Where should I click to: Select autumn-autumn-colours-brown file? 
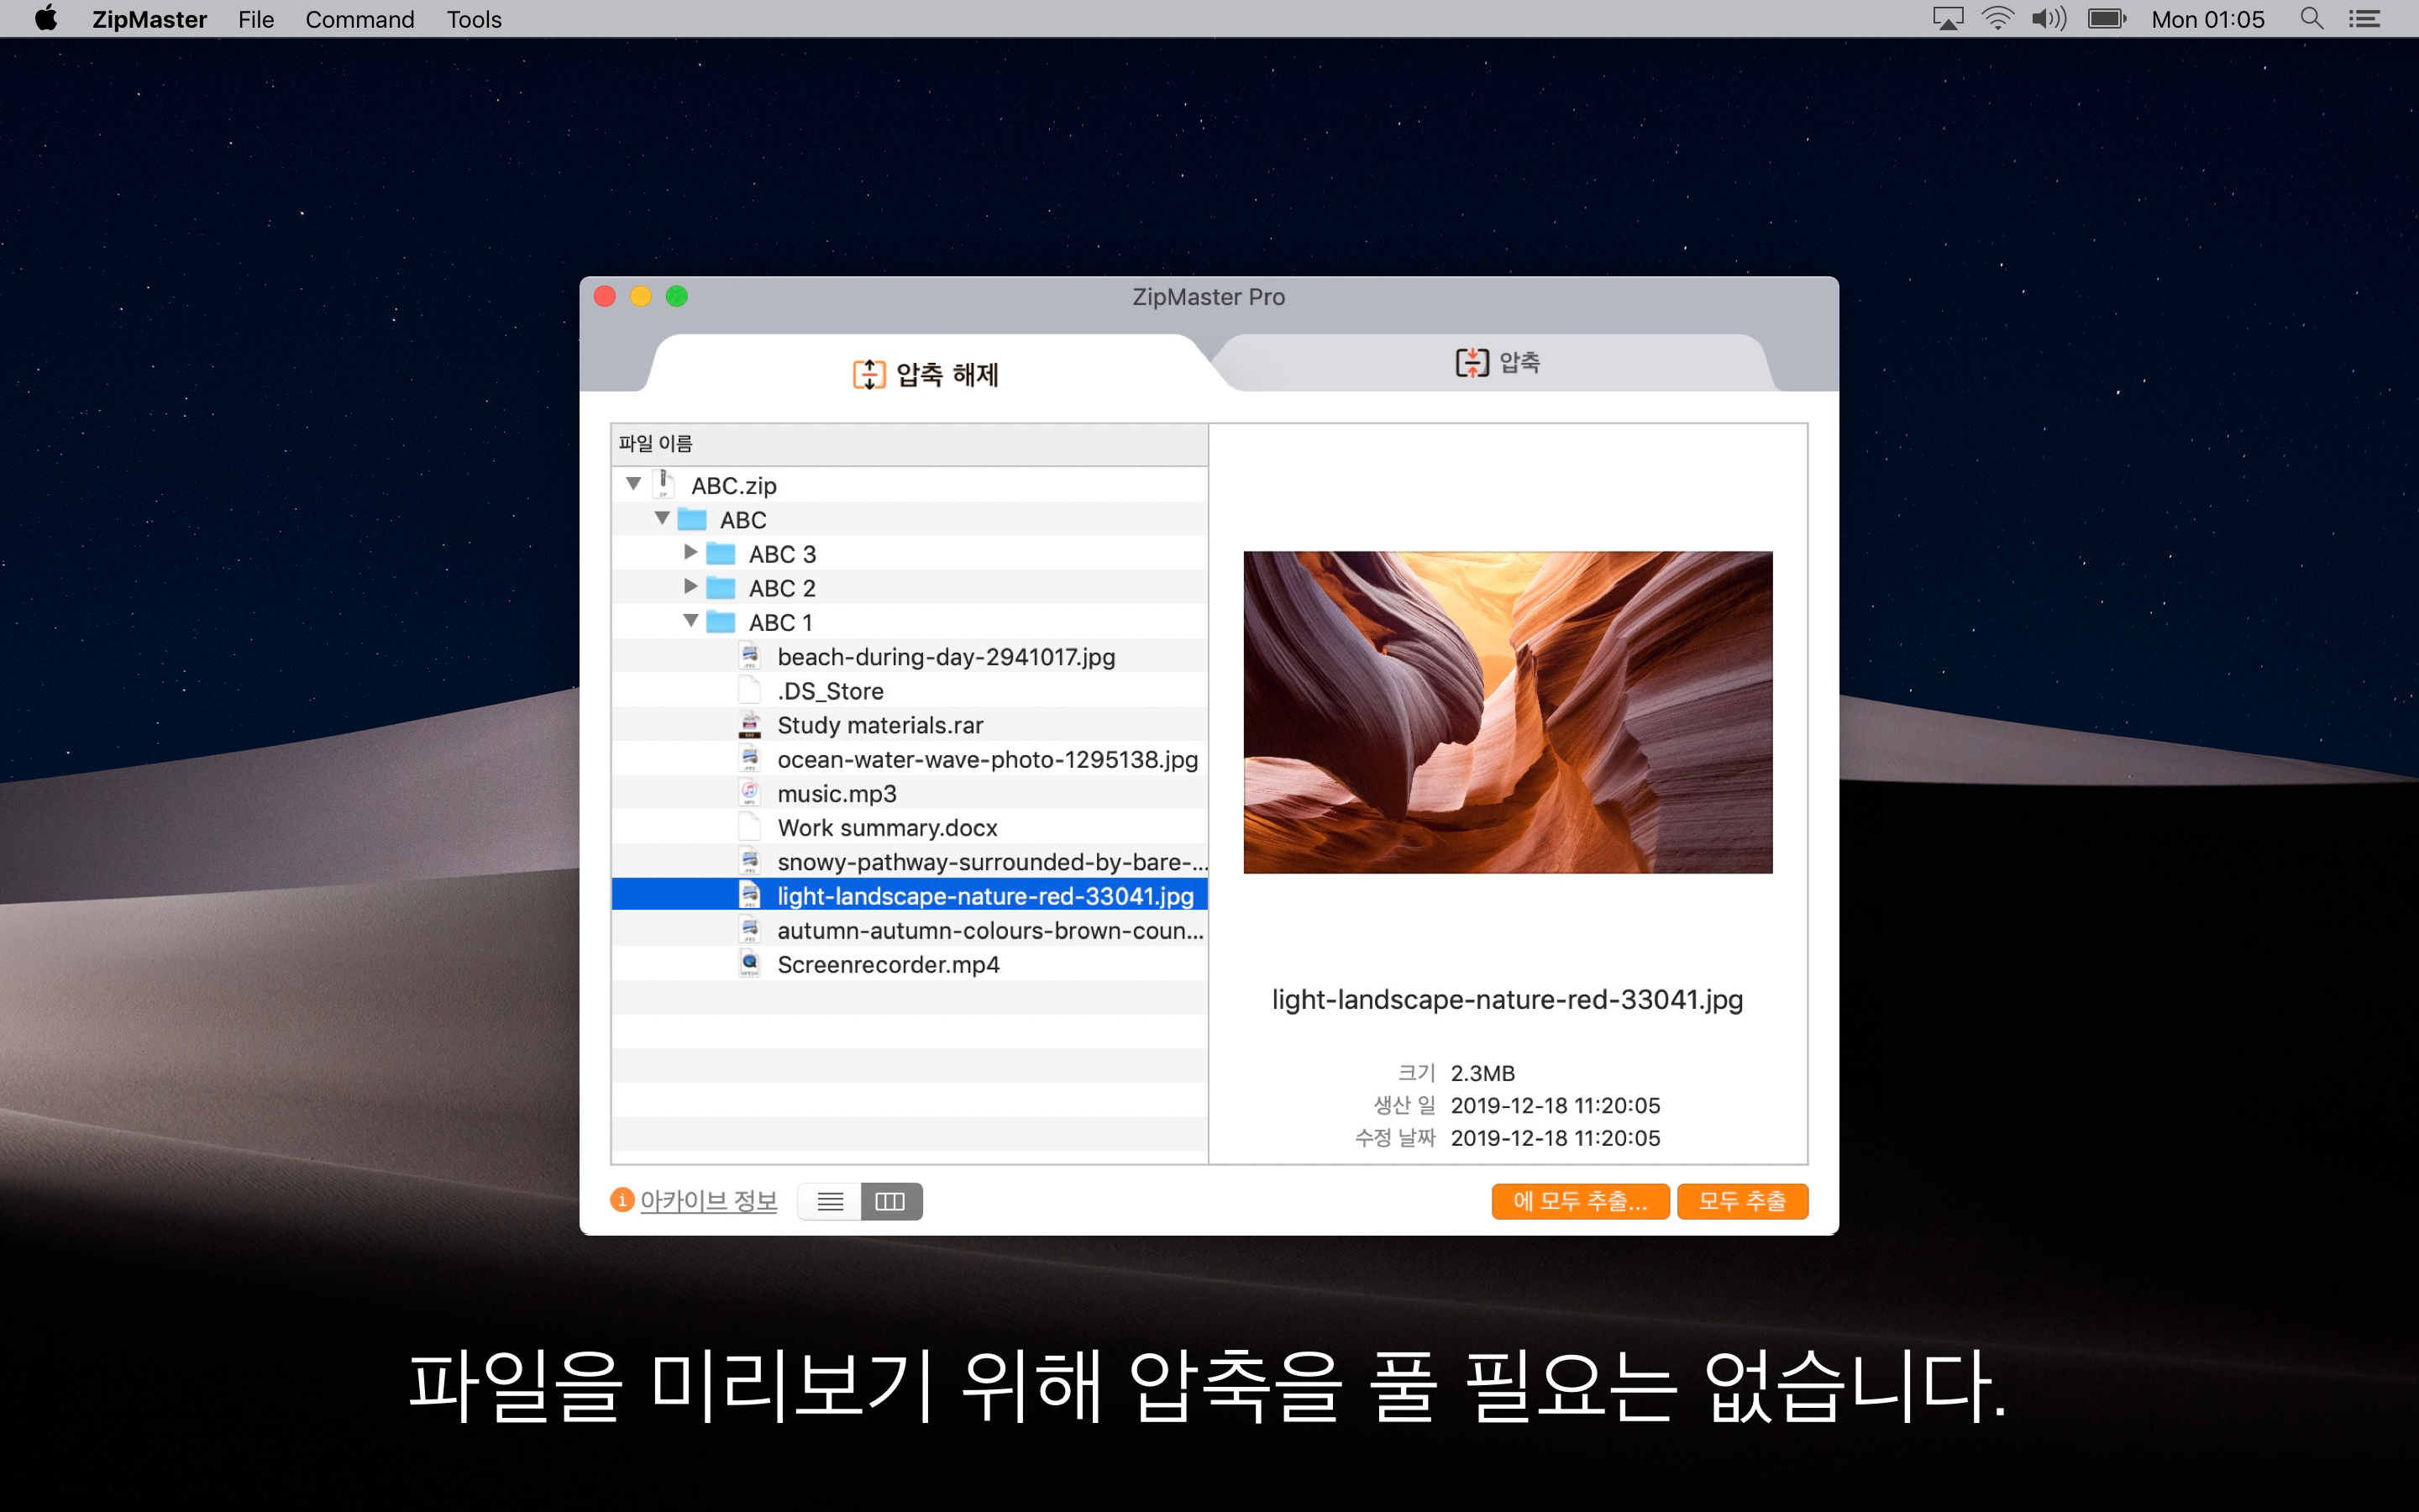(990, 930)
